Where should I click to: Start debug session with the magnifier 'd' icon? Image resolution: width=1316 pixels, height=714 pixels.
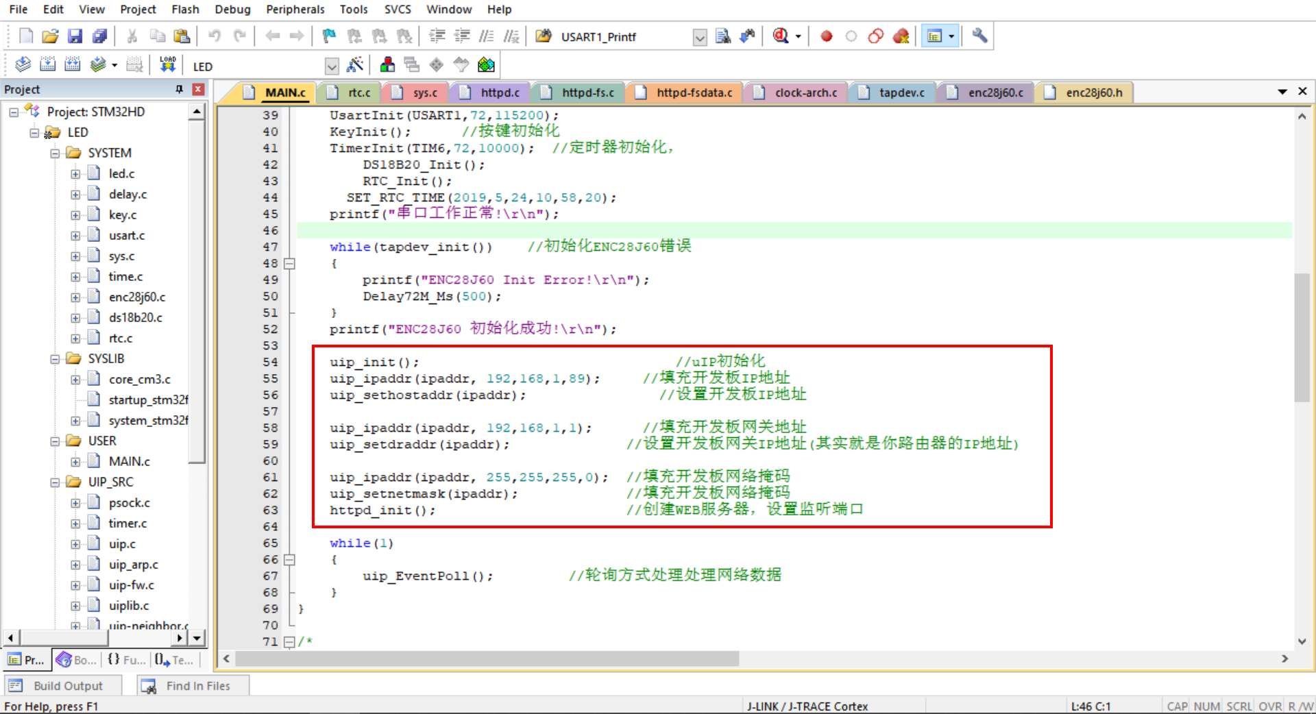click(781, 36)
